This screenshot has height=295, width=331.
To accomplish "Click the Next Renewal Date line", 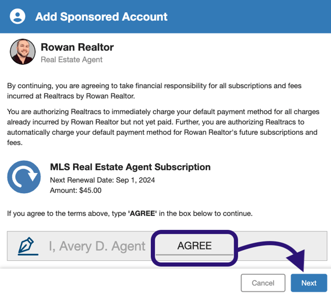I will (x=102, y=180).
